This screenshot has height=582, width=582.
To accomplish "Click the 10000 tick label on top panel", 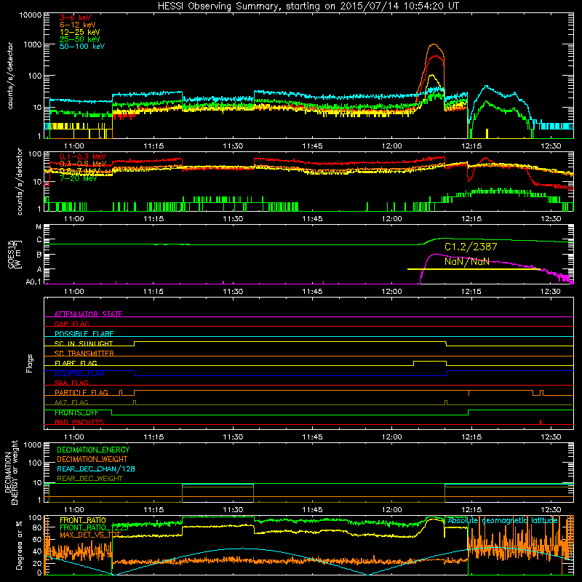I will [x=31, y=15].
